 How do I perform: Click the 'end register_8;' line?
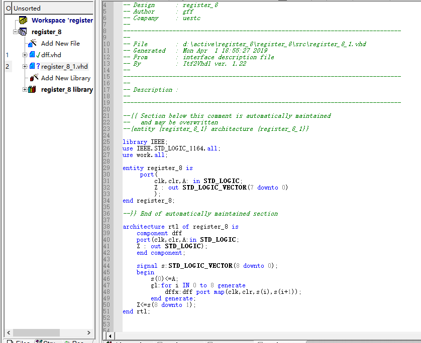pyautogui.click(x=149, y=201)
